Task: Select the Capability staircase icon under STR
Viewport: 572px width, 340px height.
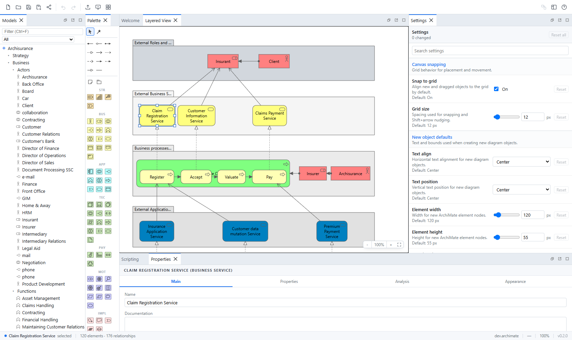Action: click(99, 97)
